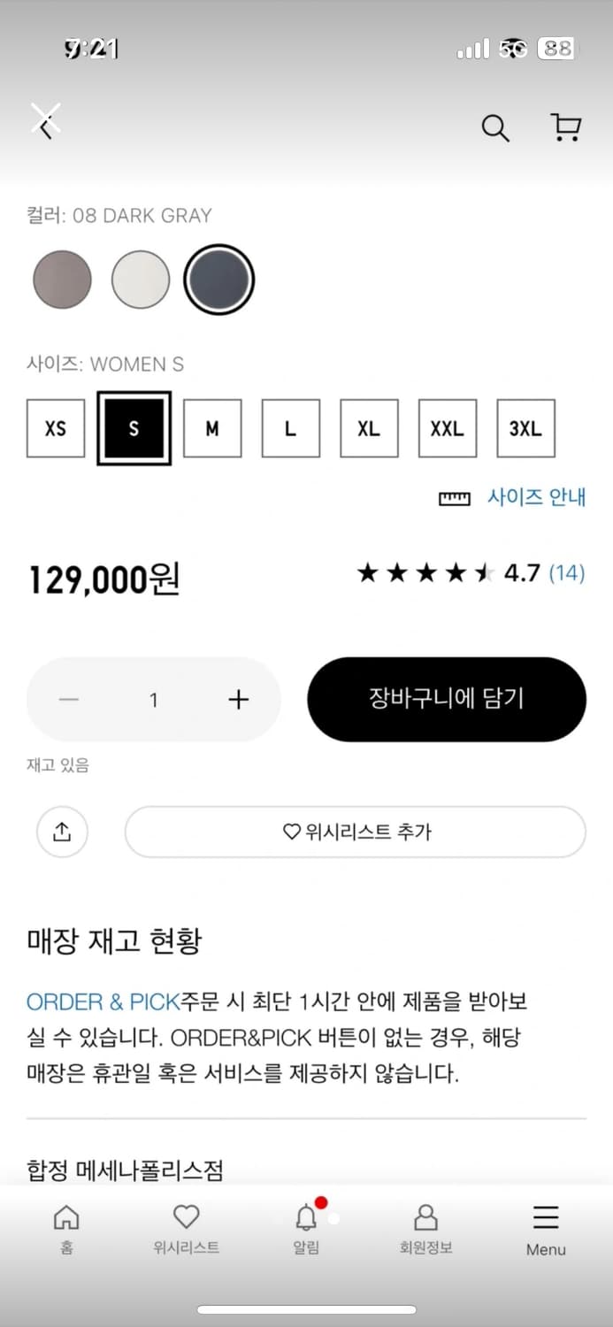The height and width of the screenshot is (1327, 613).
Task: Open the shopping cart icon
Action: pyautogui.click(x=565, y=128)
